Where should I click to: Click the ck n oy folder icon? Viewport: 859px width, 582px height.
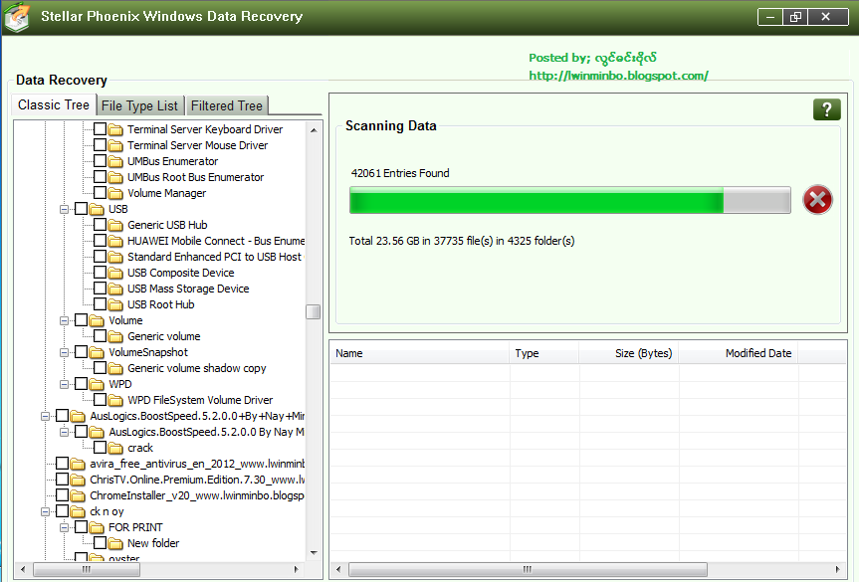point(78,511)
